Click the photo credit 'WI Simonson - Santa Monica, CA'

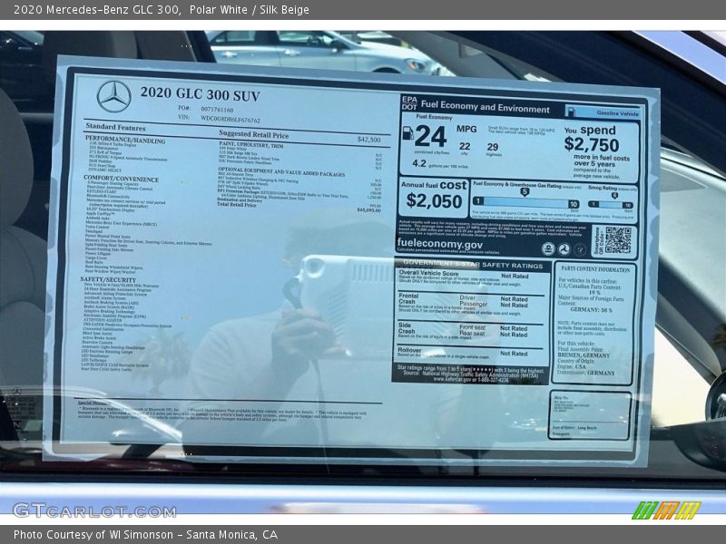193,535
